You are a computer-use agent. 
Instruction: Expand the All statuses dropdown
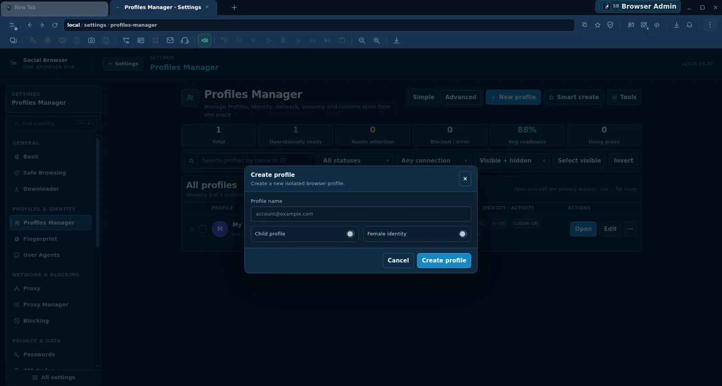356,161
